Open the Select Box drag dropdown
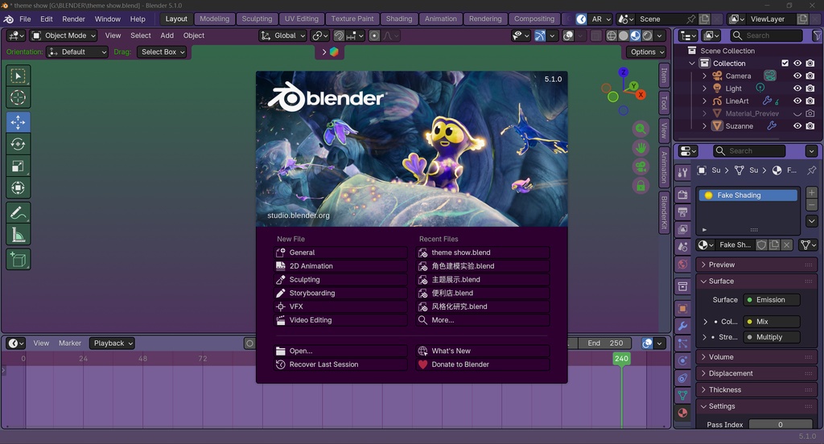824x444 pixels. click(162, 52)
